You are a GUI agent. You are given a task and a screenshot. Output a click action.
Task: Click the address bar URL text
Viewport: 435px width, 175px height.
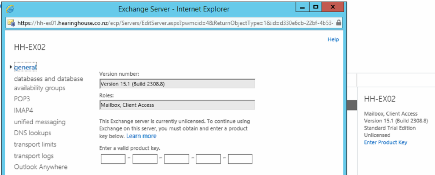pos(175,23)
